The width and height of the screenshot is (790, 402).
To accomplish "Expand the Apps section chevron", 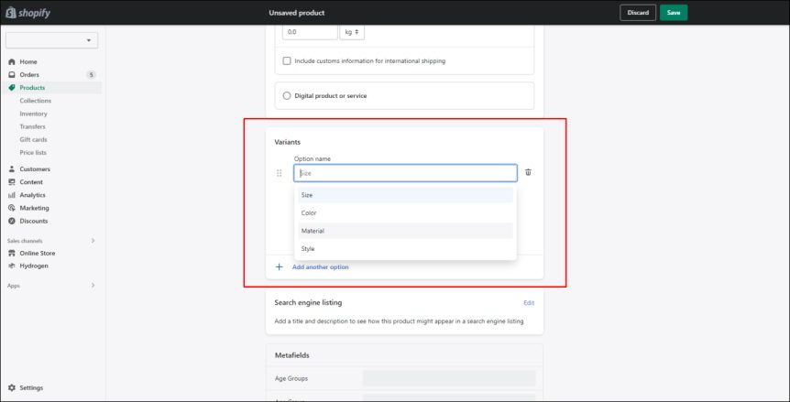I will click(93, 286).
